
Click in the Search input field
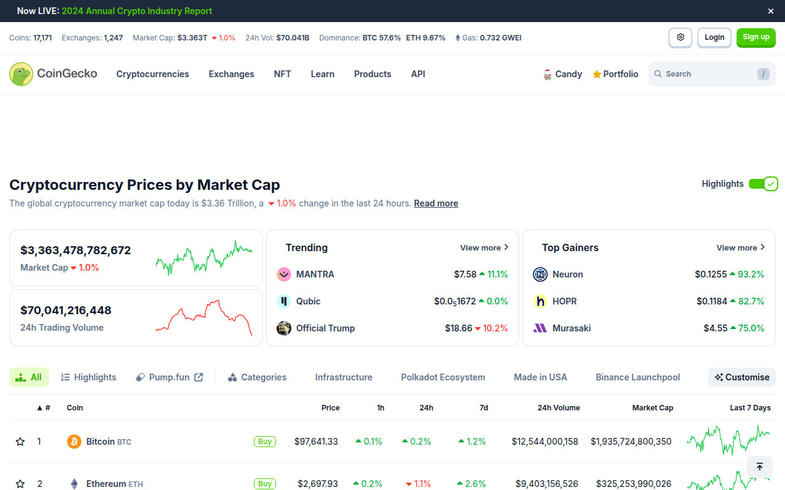point(712,74)
